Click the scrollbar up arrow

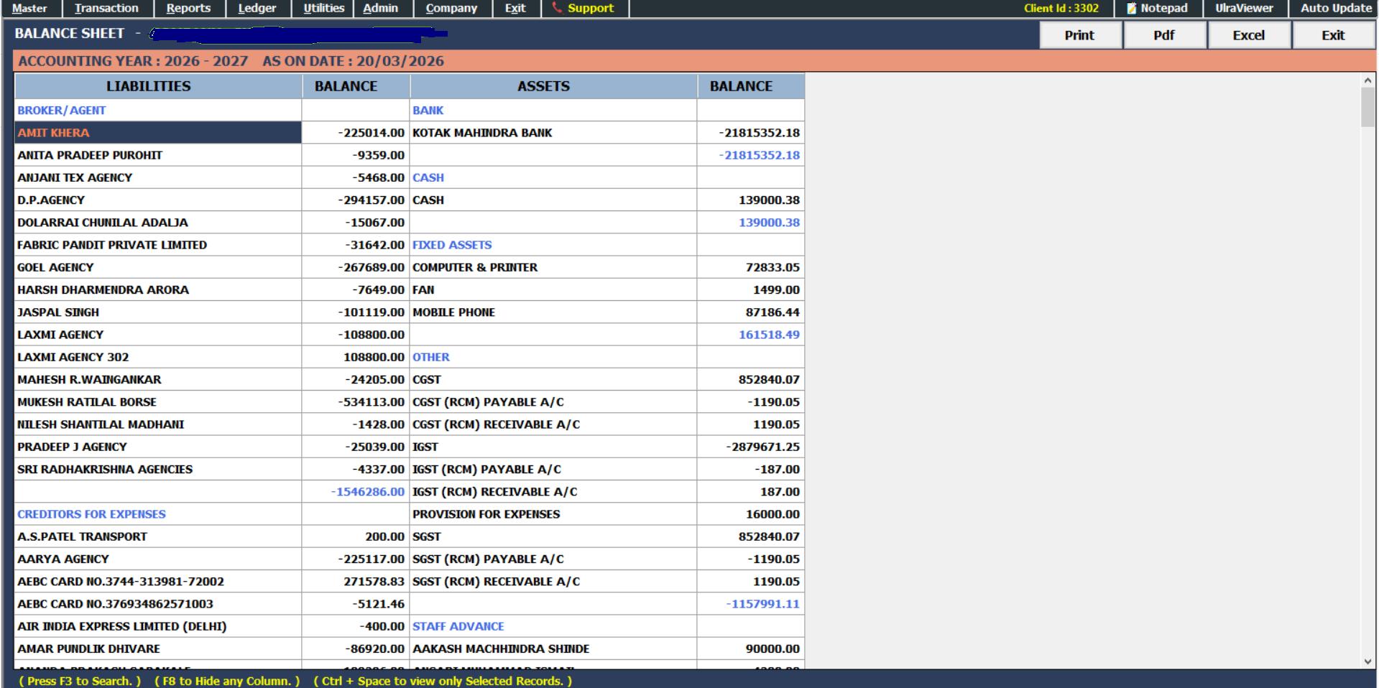pyautogui.click(x=1368, y=81)
